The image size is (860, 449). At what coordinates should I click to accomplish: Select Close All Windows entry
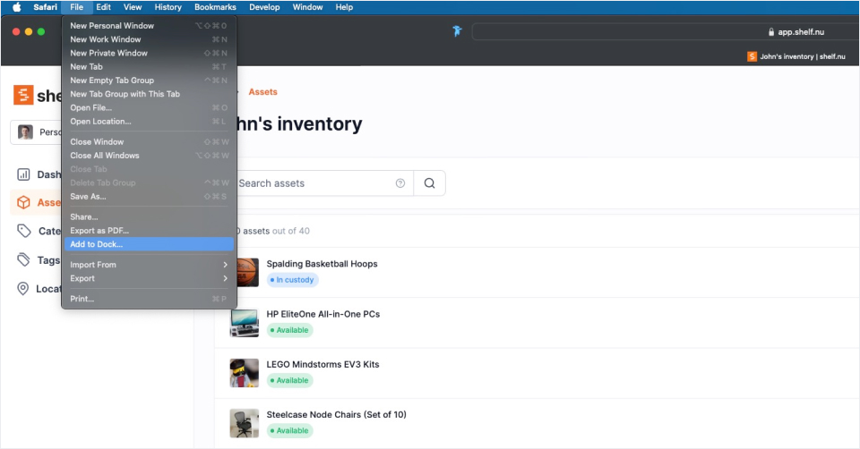point(149,156)
